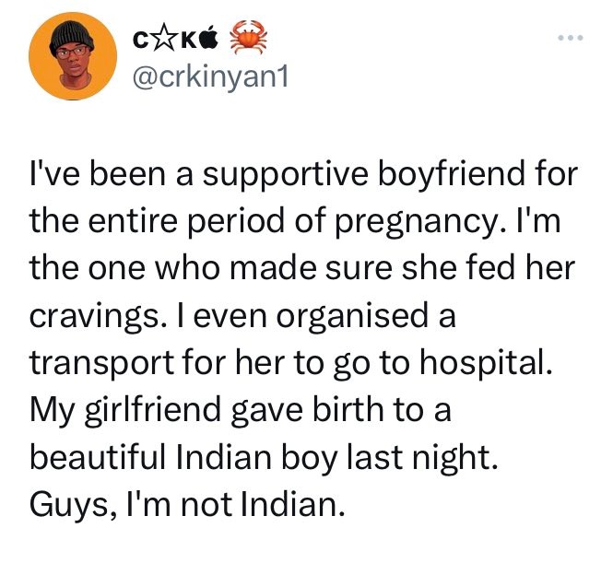Screen dimensions: 613x563
Task: Select the line "transport for her to go to hospital"
Action: pos(291,364)
